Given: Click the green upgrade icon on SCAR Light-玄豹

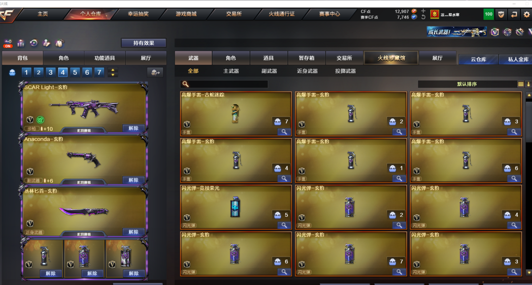Looking at the screenshot, I should point(40,120).
